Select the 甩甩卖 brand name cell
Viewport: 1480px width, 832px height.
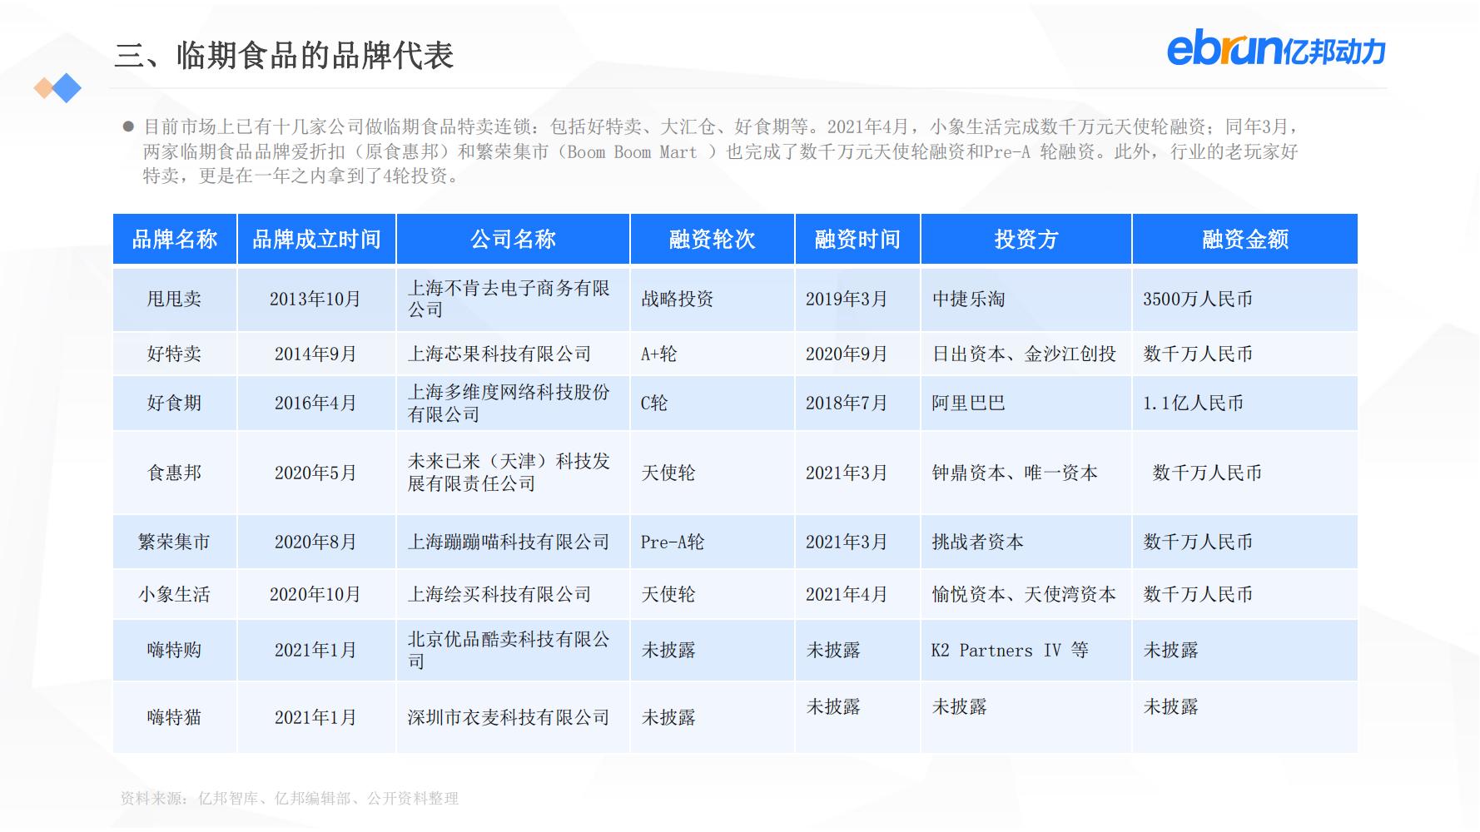coord(174,300)
